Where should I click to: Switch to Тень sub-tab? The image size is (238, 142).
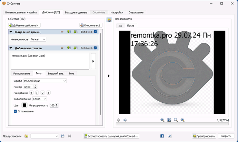click(72, 73)
